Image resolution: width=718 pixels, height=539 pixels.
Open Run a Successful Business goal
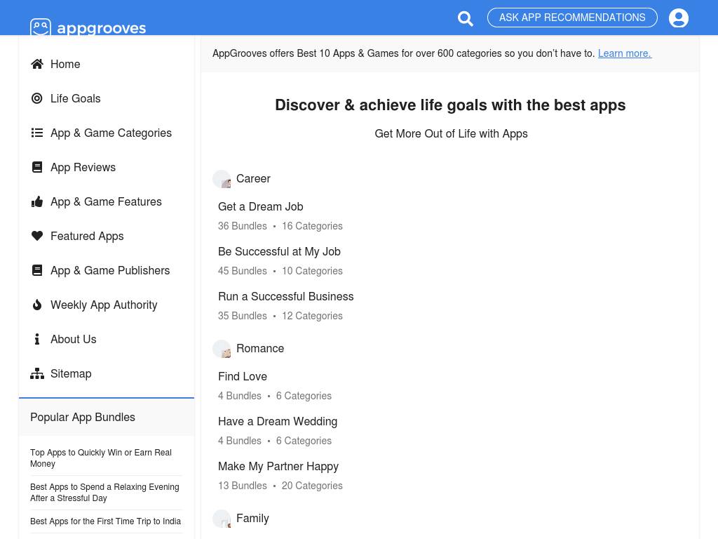286,297
